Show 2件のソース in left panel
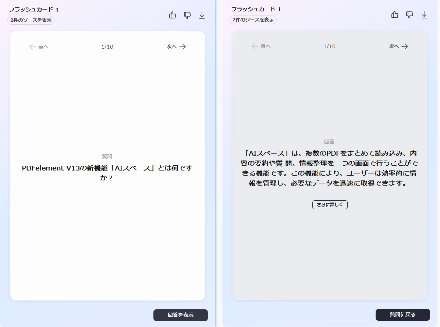Viewport: 440px width, 327px height. coord(31,20)
